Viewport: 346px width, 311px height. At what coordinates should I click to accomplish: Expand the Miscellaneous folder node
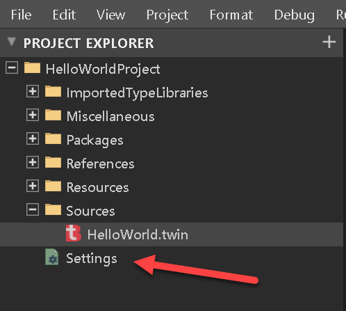pyautogui.click(x=33, y=115)
